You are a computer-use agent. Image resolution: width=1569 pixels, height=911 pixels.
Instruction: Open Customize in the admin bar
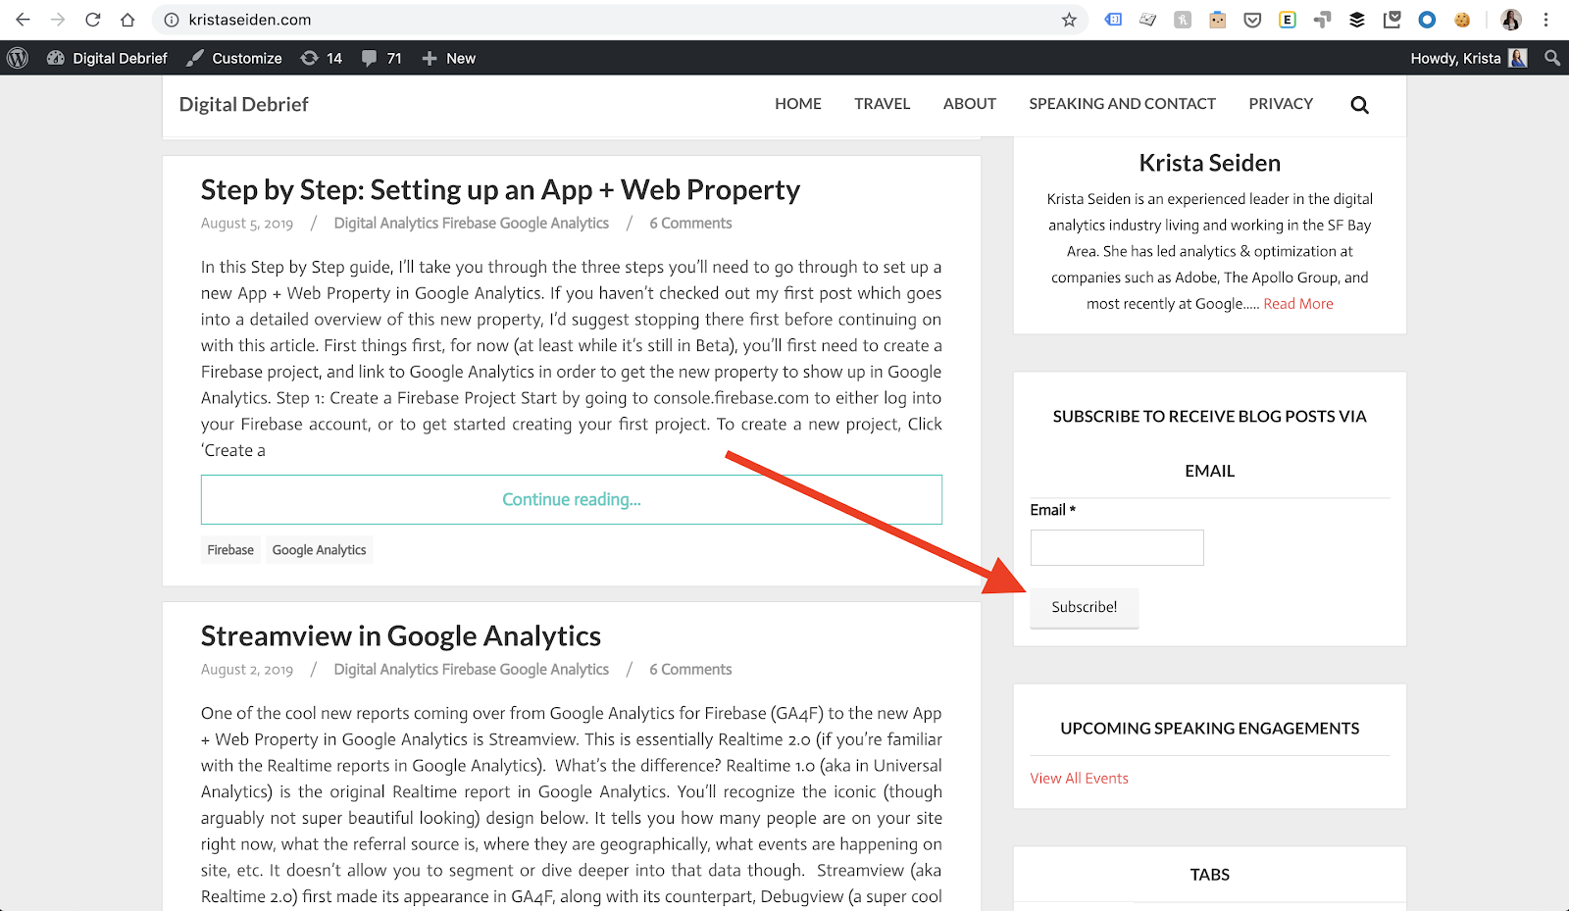(234, 58)
